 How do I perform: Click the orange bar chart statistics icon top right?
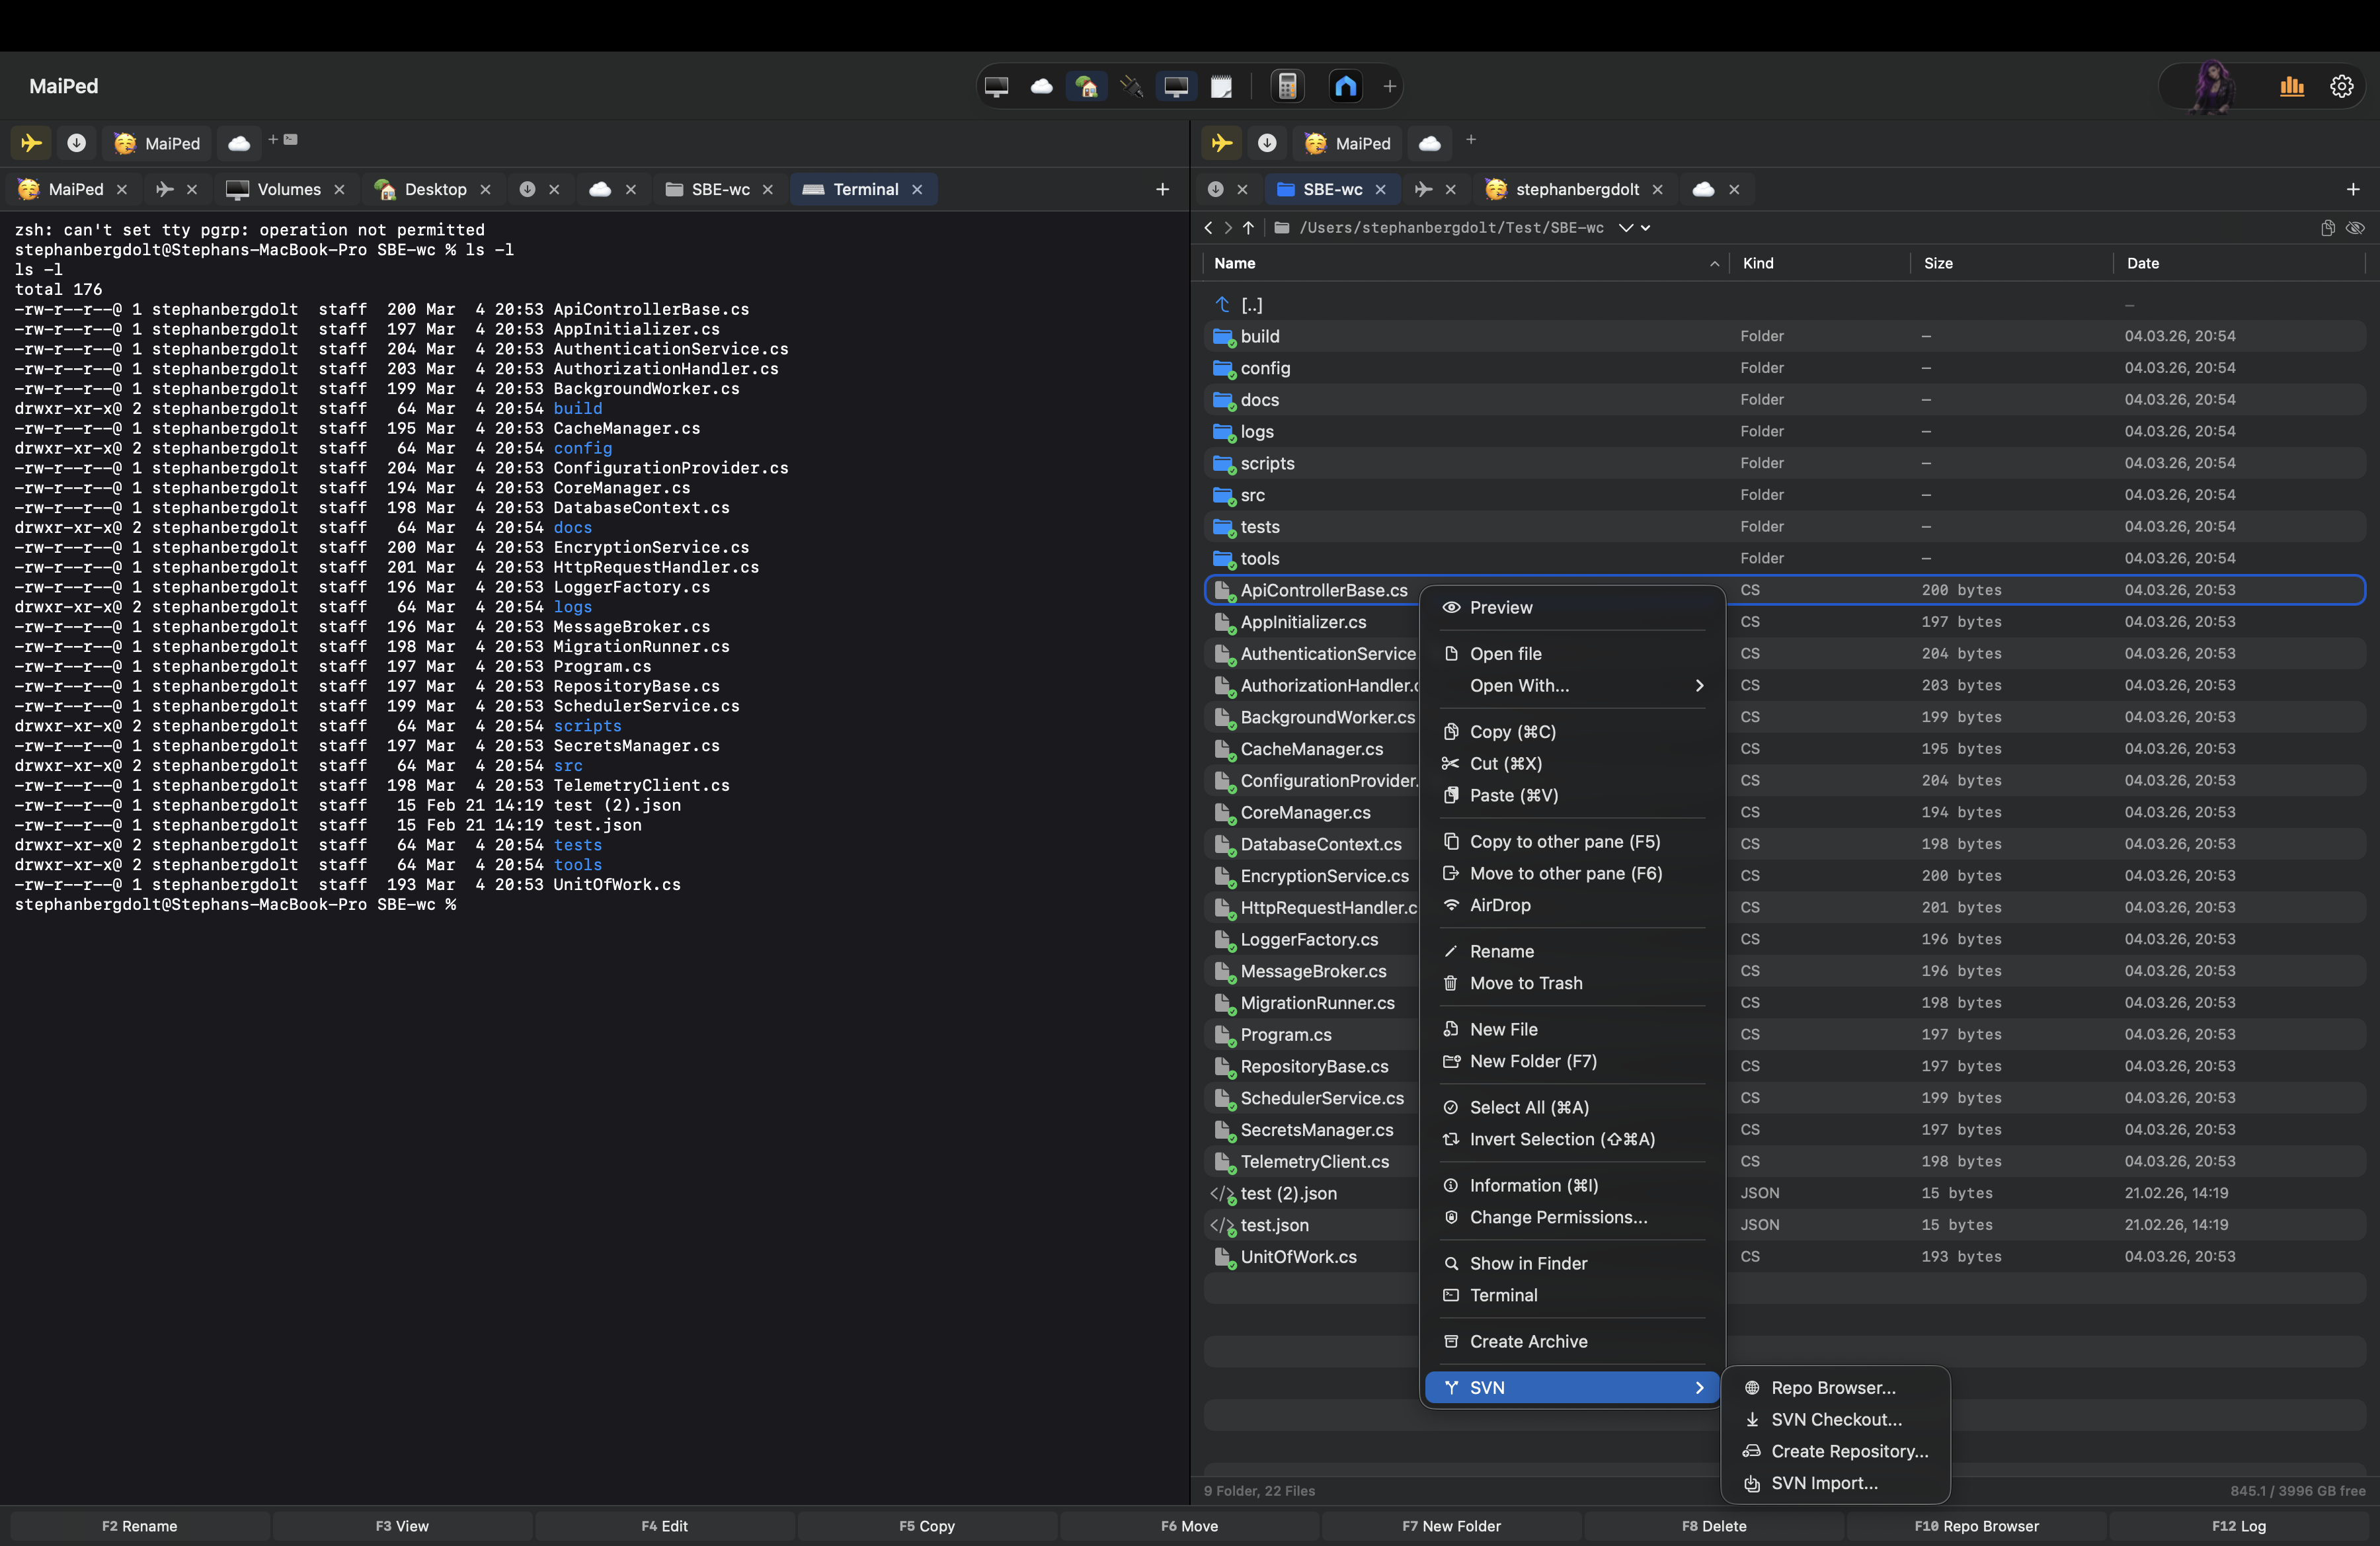pyautogui.click(x=2292, y=86)
